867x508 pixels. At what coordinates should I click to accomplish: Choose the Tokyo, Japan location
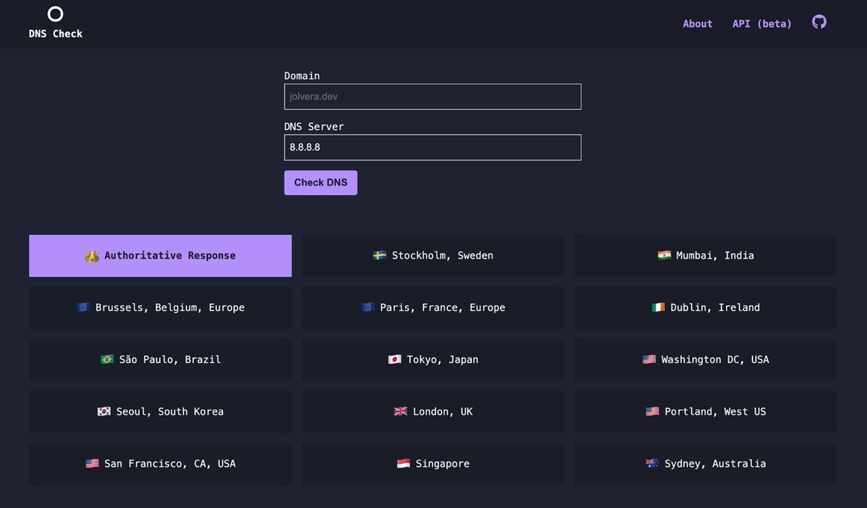(x=433, y=360)
